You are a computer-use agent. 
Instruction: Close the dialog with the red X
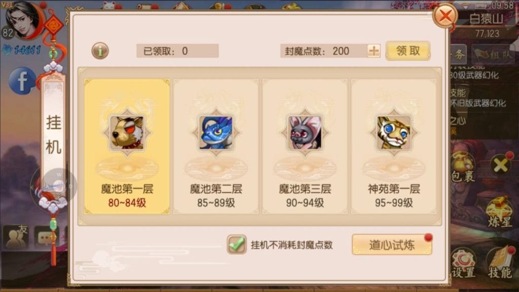click(445, 16)
